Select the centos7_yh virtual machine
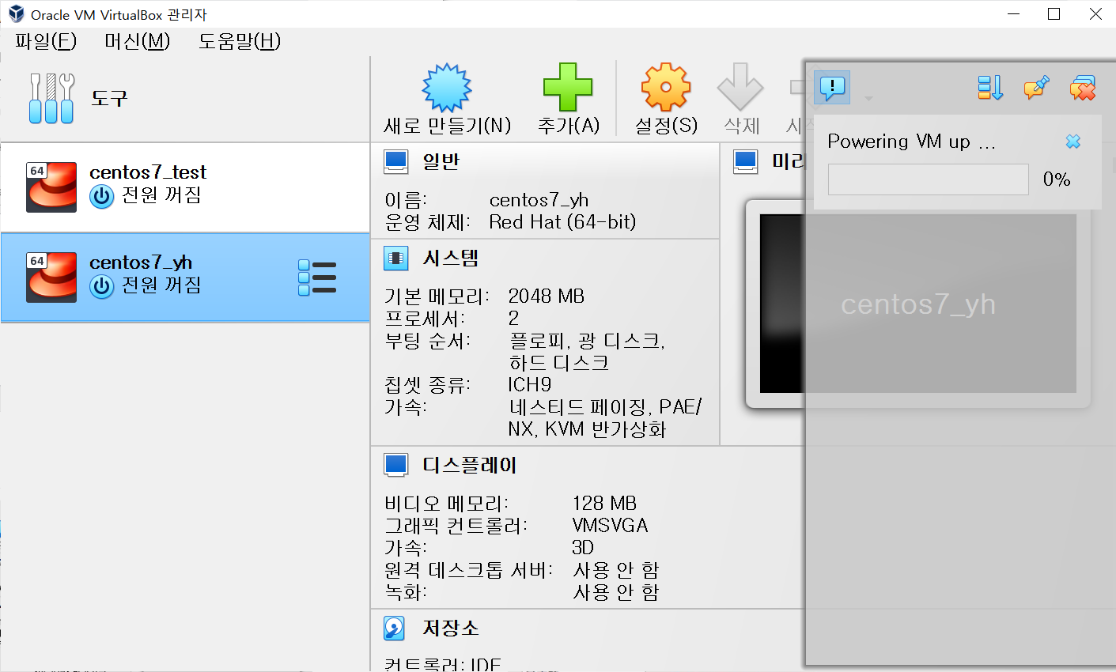This screenshot has height=672, width=1116. click(185, 277)
